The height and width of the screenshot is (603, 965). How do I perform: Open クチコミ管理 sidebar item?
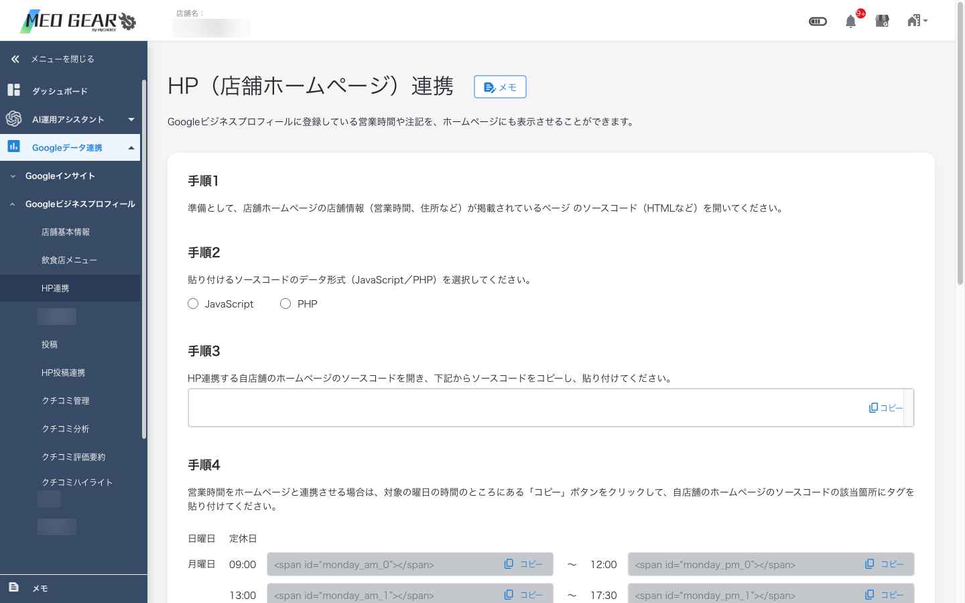tap(66, 401)
